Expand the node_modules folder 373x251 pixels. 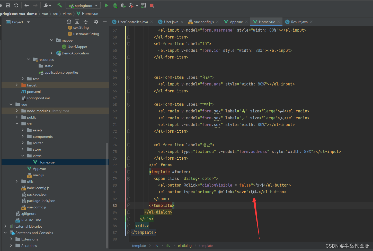pyautogui.click(x=17, y=111)
